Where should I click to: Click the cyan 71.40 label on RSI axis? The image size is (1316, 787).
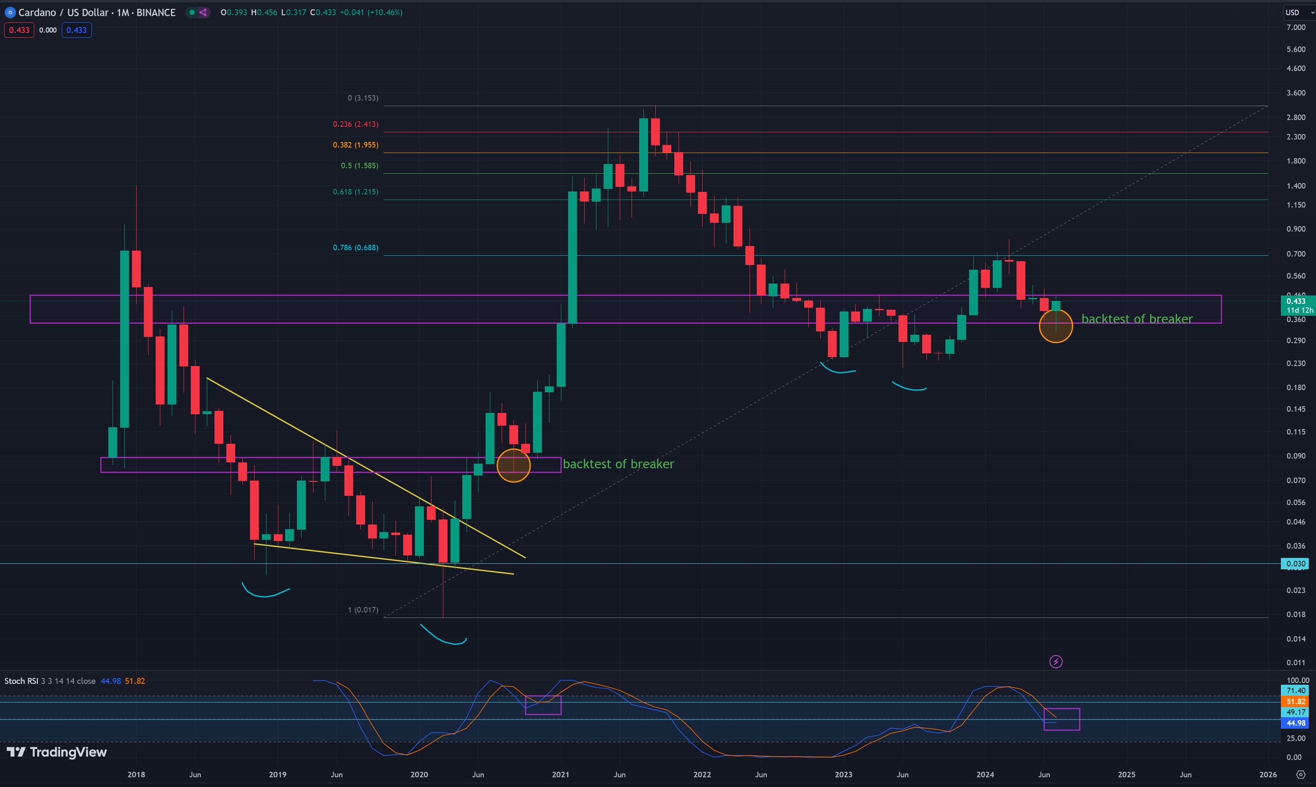1295,691
